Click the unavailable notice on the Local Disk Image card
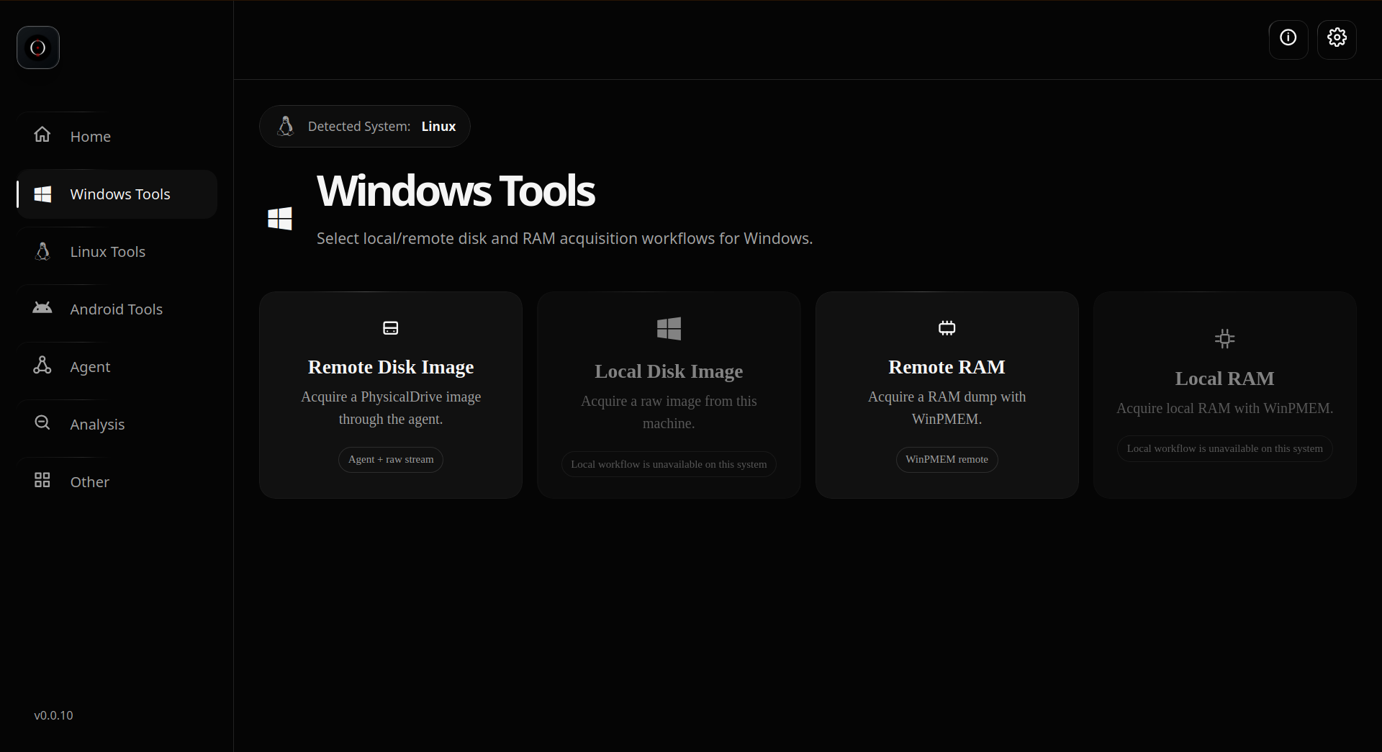Viewport: 1382px width, 752px height. (669, 464)
